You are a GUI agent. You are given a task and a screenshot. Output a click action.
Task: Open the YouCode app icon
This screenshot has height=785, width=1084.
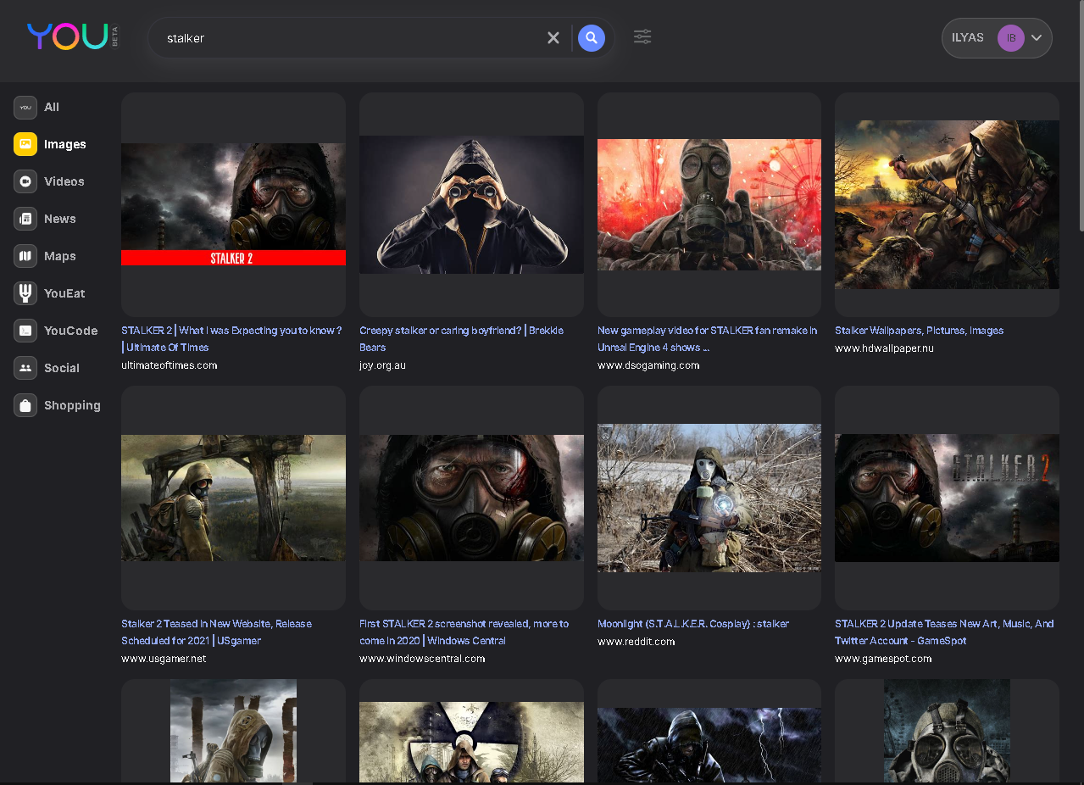[25, 331]
